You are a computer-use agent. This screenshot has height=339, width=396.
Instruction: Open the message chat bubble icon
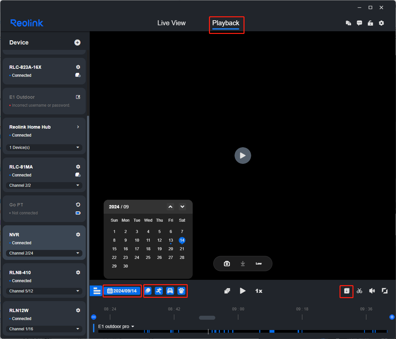[359, 23]
